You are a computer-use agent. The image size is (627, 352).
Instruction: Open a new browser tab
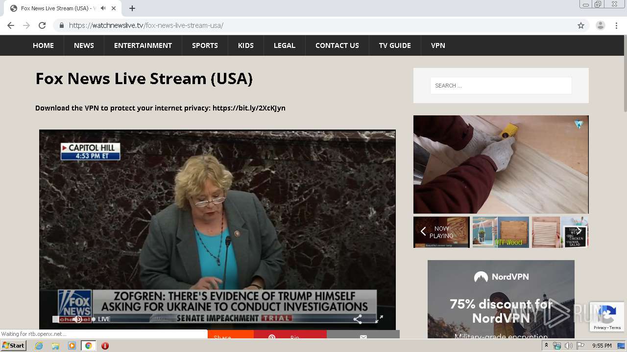click(132, 8)
